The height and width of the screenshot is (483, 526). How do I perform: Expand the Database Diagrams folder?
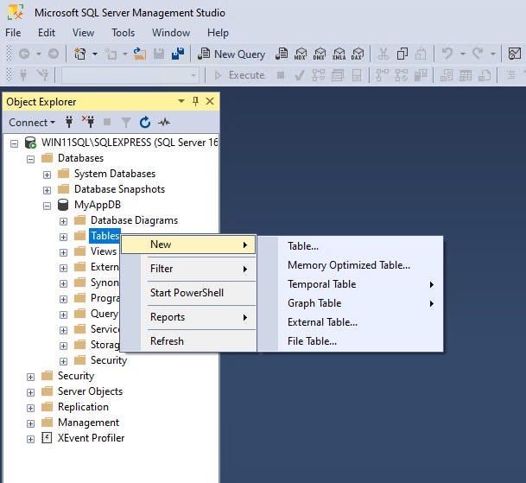63,221
